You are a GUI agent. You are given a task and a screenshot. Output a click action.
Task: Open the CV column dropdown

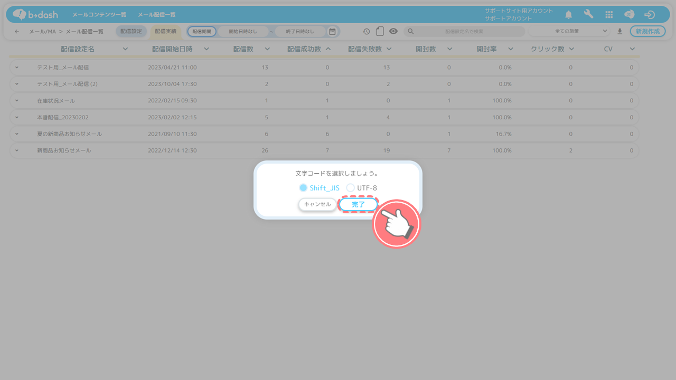[x=632, y=49]
